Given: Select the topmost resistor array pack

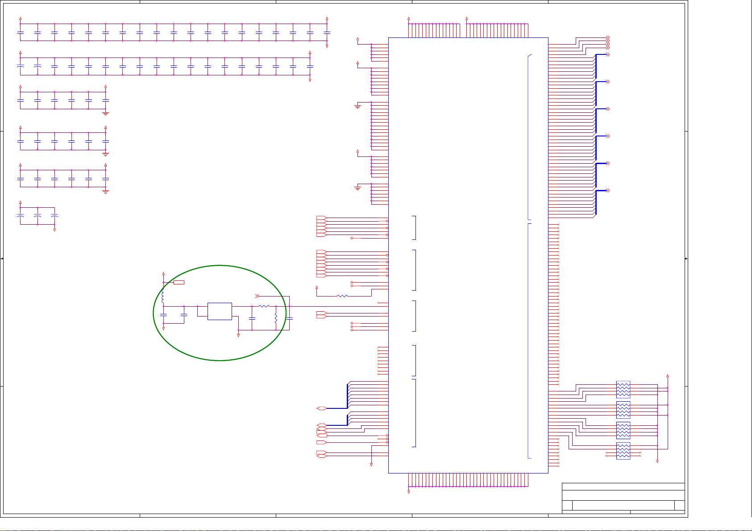Looking at the screenshot, I should pyautogui.click(x=623, y=389).
